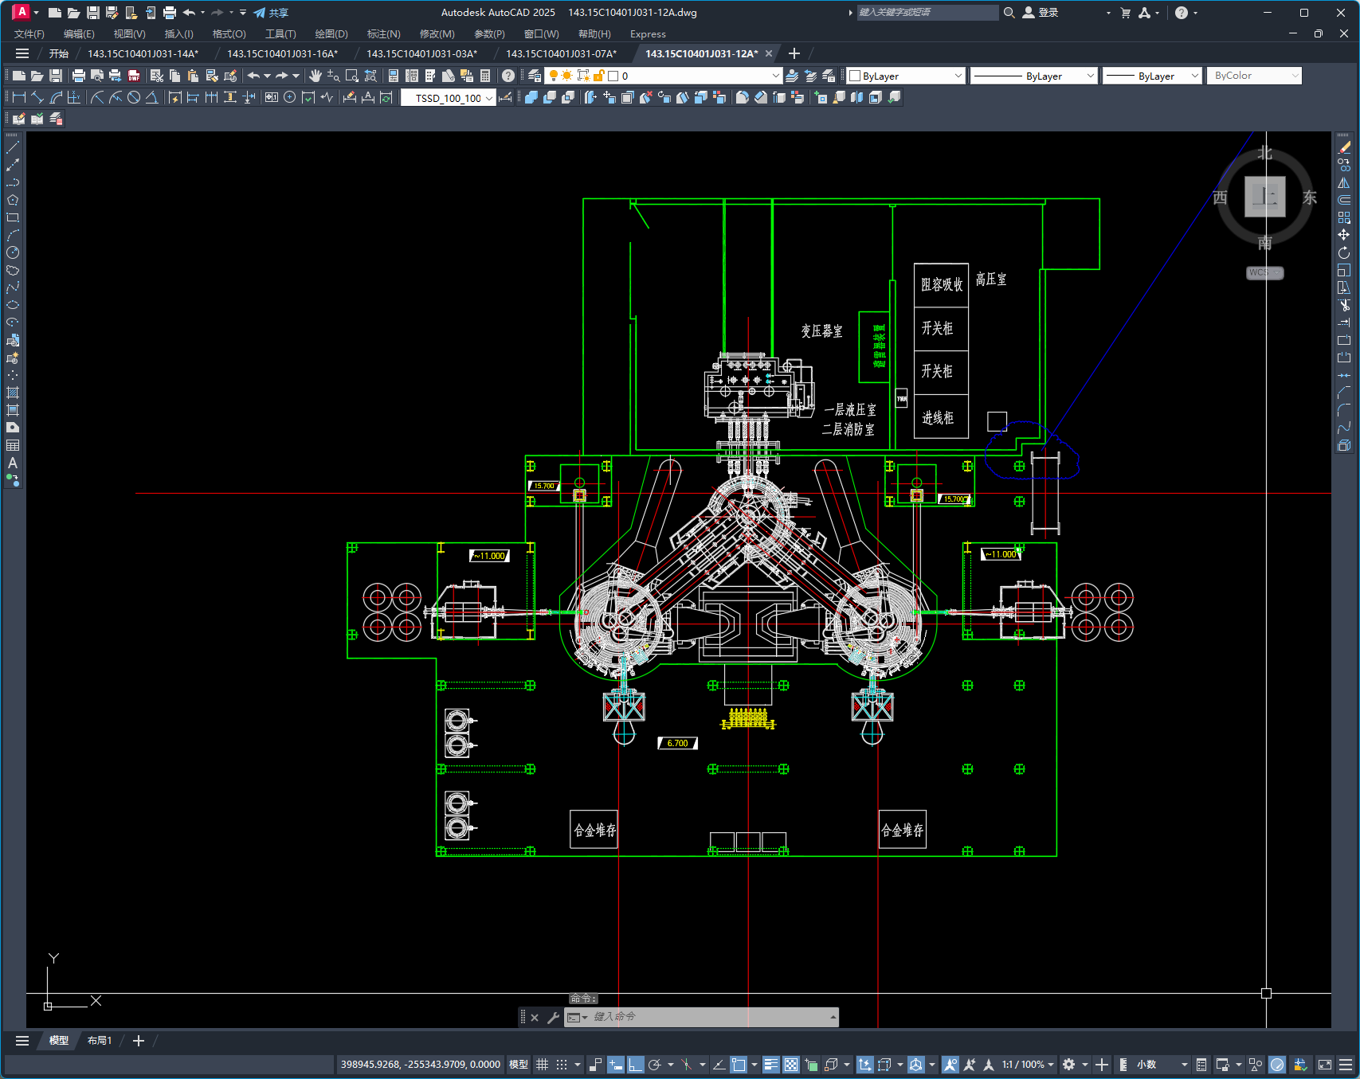
Task: Select the Circle tool in Draw toolbar
Action: click(x=13, y=252)
